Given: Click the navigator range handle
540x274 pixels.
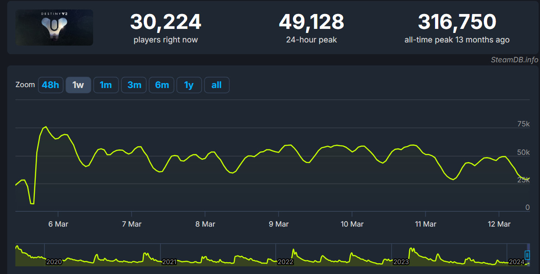Looking at the screenshot, I should (527, 255).
